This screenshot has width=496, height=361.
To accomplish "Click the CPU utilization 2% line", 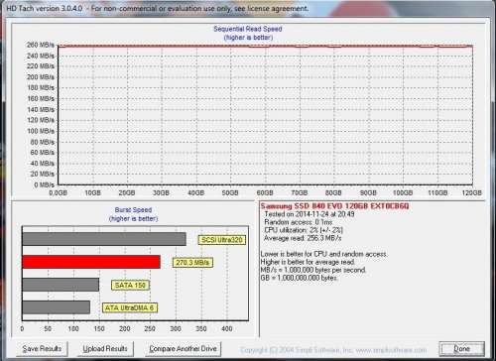I will point(304,230).
